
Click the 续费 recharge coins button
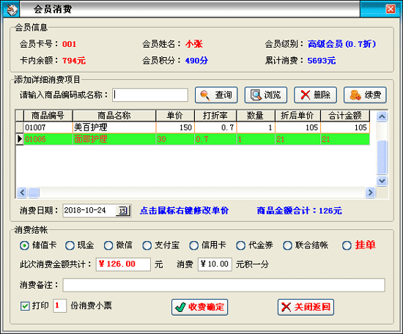point(365,94)
